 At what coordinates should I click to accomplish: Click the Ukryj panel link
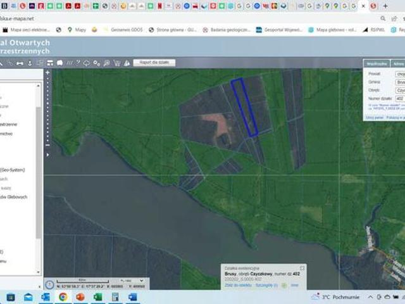point(373,117)
